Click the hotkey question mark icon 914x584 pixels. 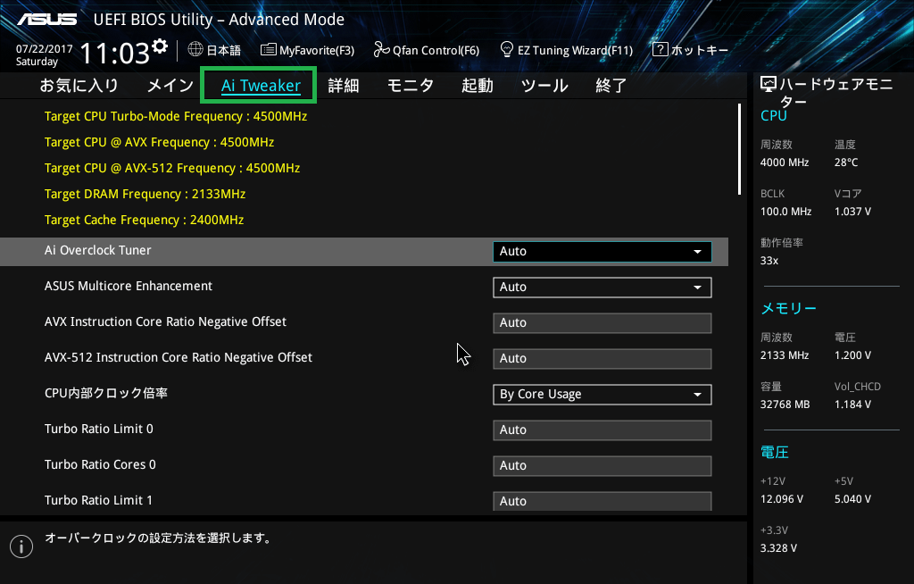tap(660, 50)
